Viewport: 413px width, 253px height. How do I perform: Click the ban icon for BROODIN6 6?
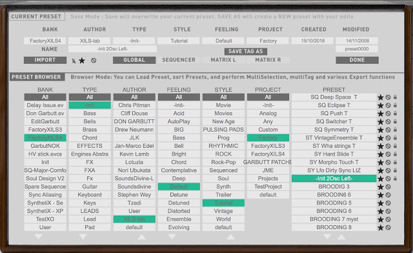click(x=388, y=196)
